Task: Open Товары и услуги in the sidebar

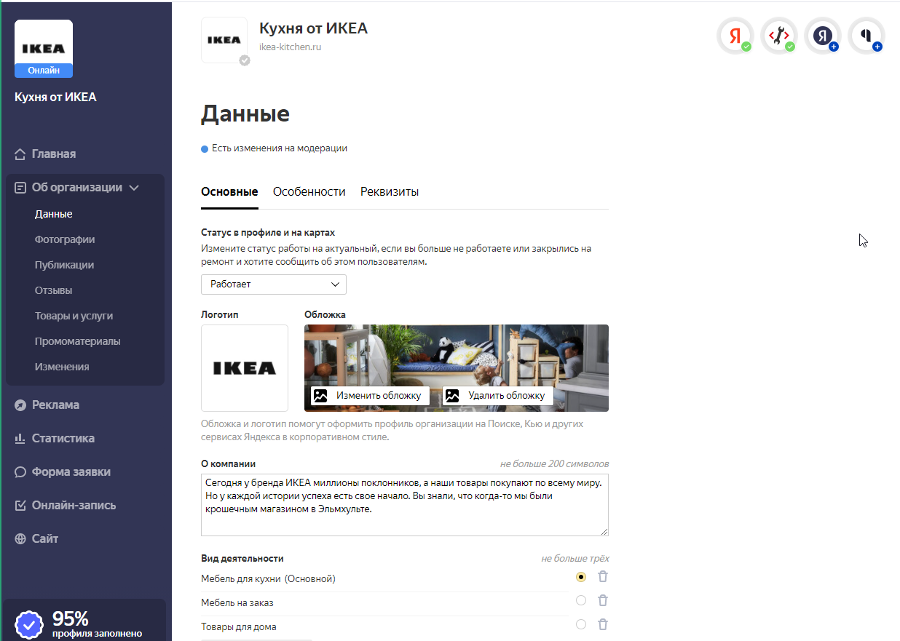Action: [74, 316]
